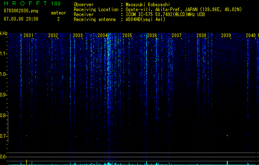This screenshot has height=165, width=259.
Task: Click the 2032 time marker
Action: (x=53, y=35)
